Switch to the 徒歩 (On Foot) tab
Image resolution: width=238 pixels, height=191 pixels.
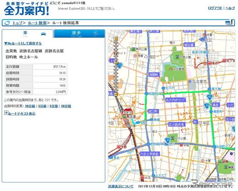(x=79, y=34)
